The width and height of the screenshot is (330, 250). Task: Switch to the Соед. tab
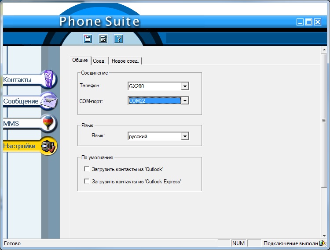(x=99, y=61)
